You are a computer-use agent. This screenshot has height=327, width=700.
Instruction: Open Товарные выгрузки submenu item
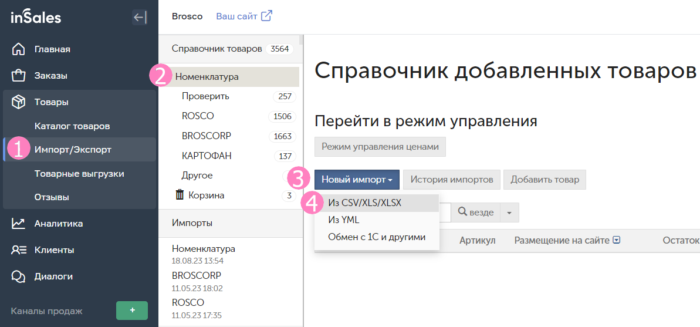(79, 173)
